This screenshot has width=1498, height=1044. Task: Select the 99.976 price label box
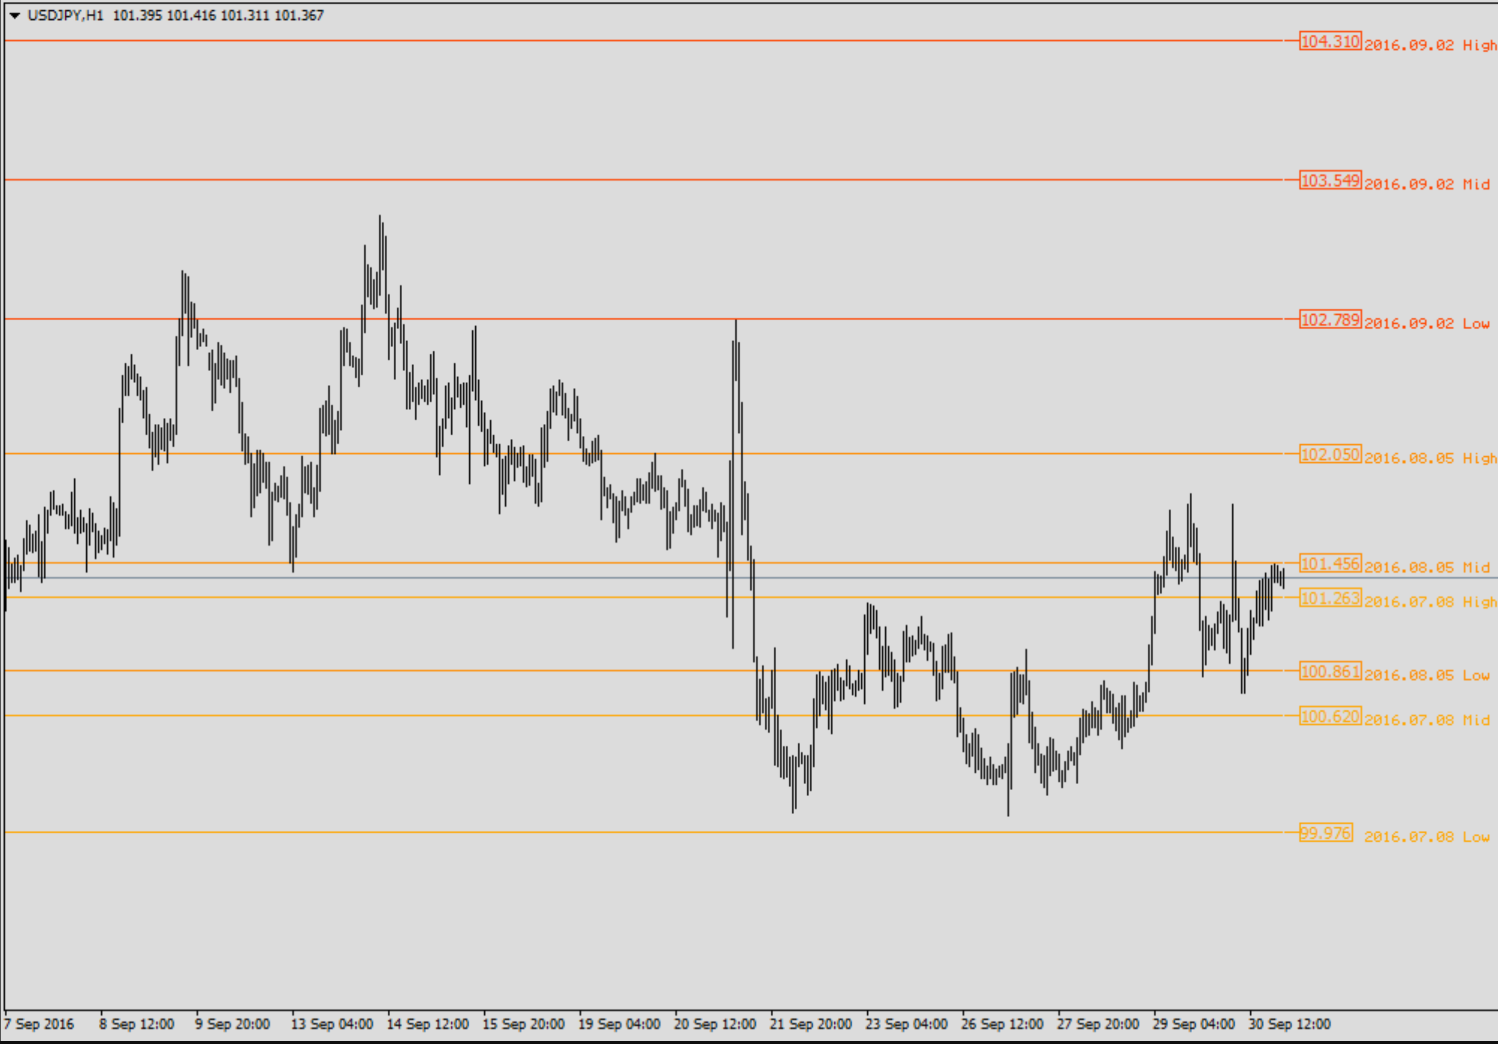[x=1325, y=833]
